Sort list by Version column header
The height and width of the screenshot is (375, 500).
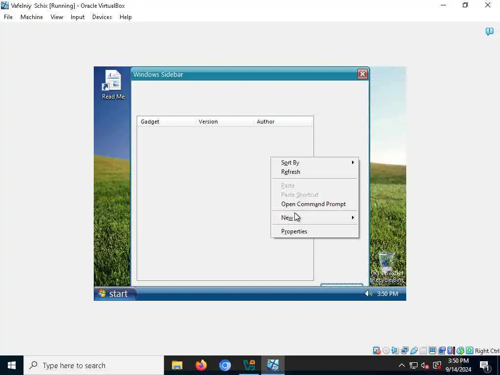click(225, 122)
